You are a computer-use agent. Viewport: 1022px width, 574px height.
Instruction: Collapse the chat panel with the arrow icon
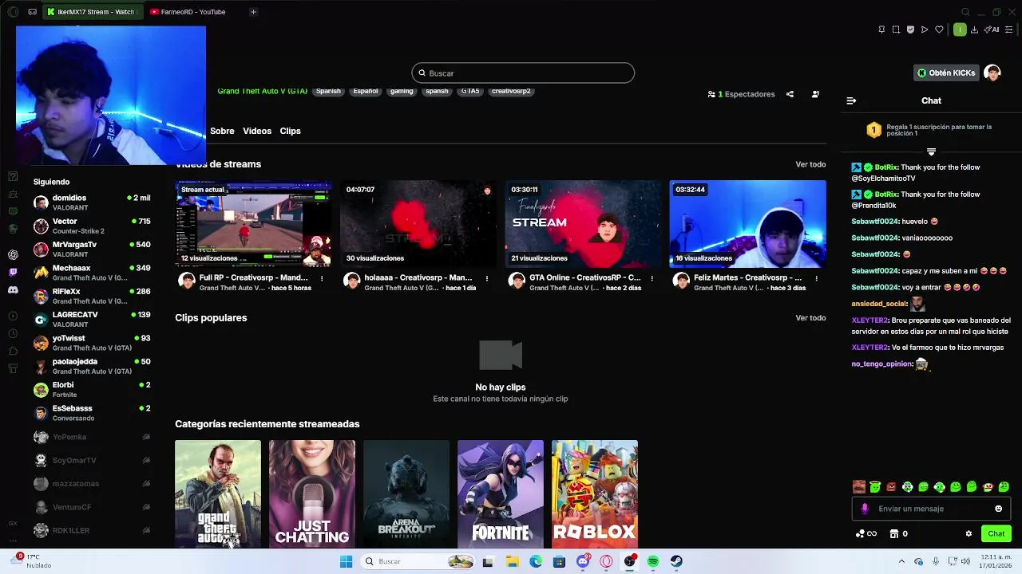851,100
